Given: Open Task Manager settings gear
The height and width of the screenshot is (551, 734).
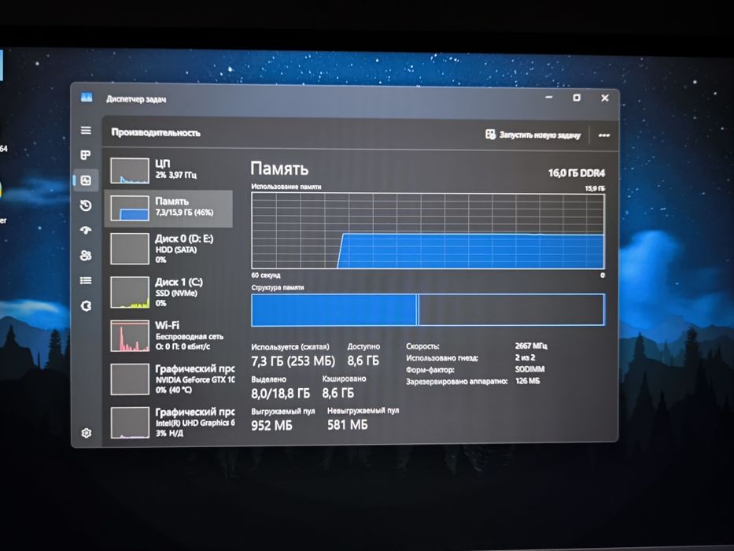Looking at the screenshot, I should (86, 433).
